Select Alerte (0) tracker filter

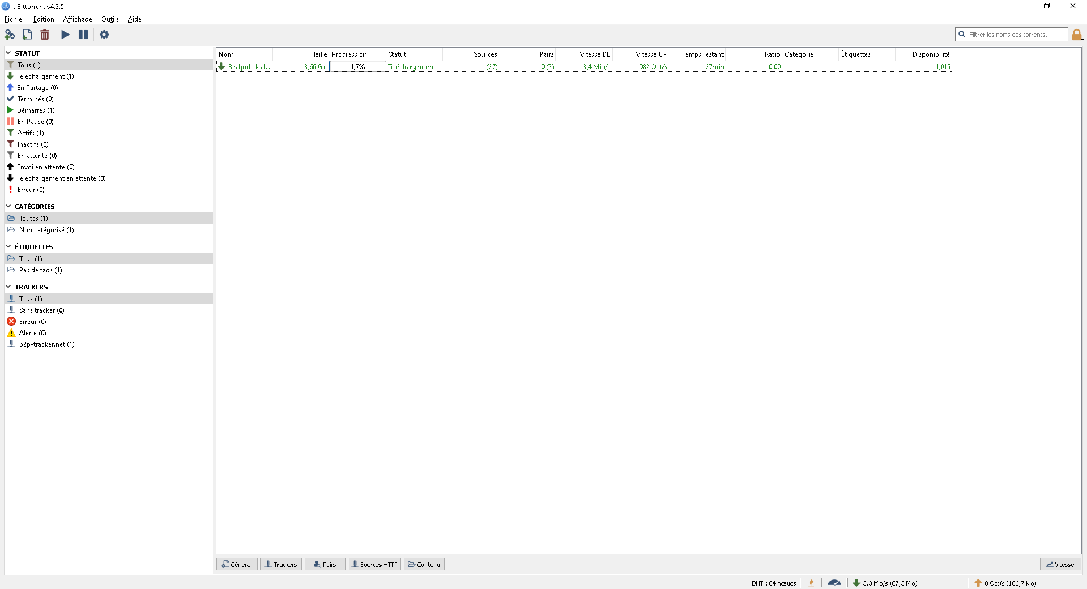coord(109,333)
